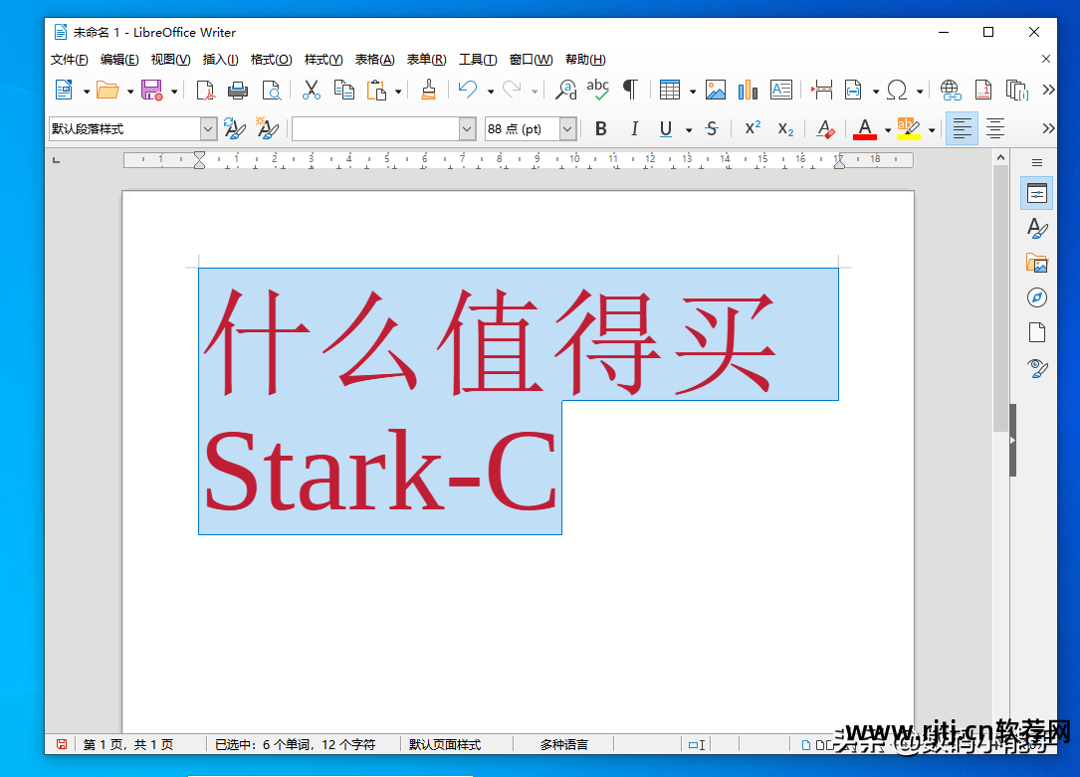
Task: Toggle italic formatting
Action: [x=634, y=128]
